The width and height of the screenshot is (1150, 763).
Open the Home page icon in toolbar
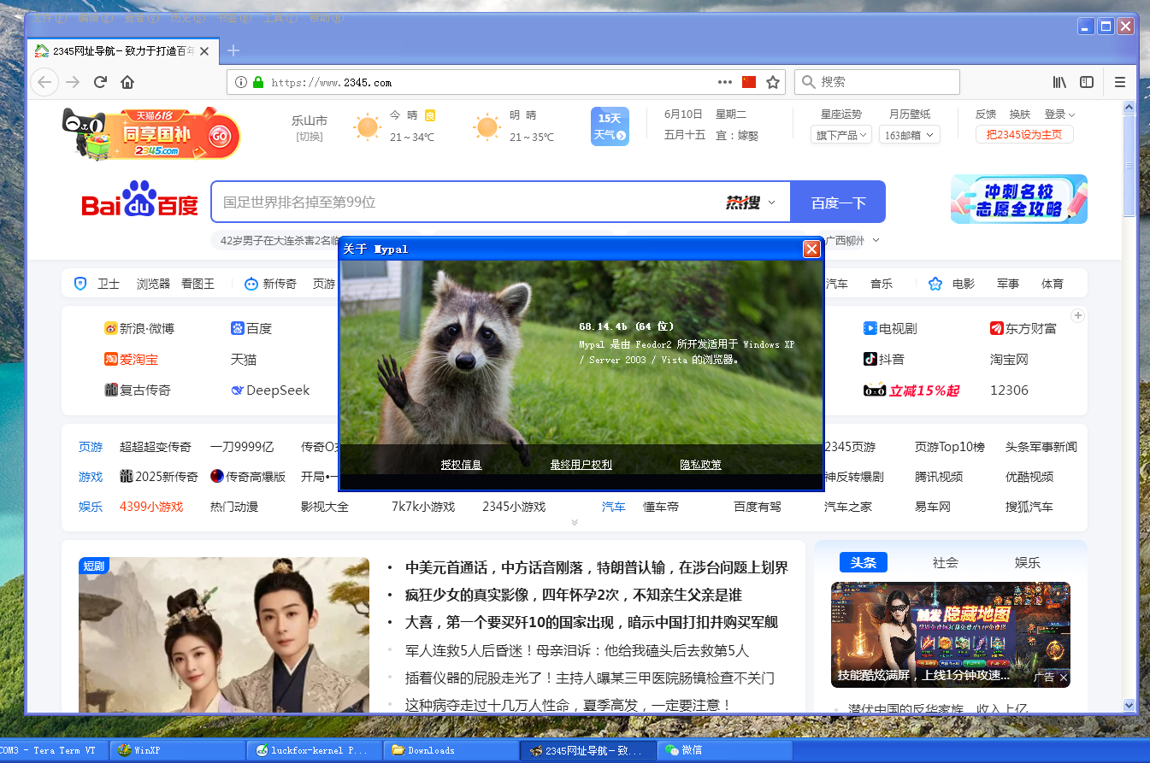[127, 82]
